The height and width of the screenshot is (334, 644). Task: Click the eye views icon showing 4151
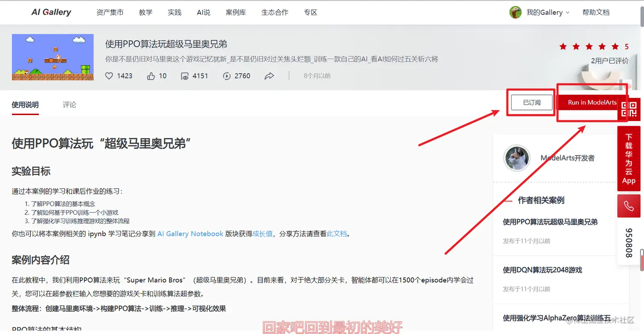(x=185, y=76)
